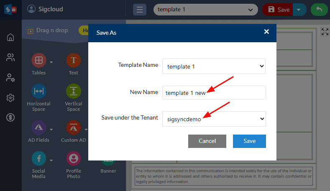Click Cancel in the Save As dialog
330x191 pixels.
[x=207, y=141]
